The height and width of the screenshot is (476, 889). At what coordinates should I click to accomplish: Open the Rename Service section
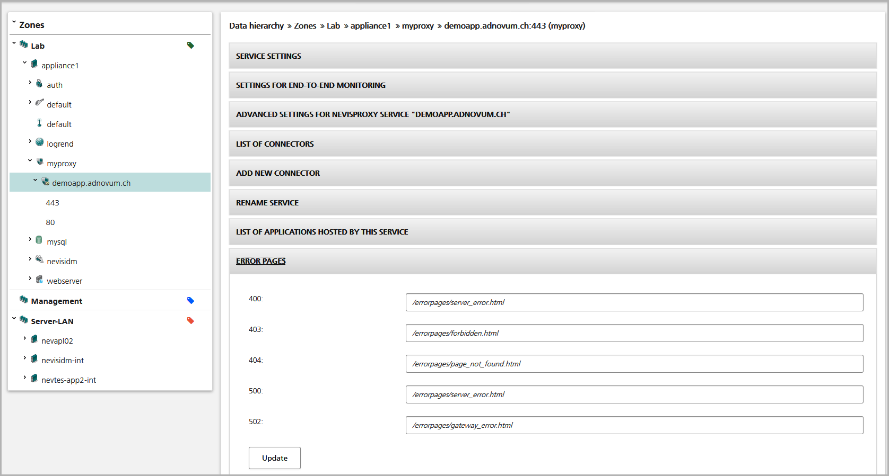[553, 203]
